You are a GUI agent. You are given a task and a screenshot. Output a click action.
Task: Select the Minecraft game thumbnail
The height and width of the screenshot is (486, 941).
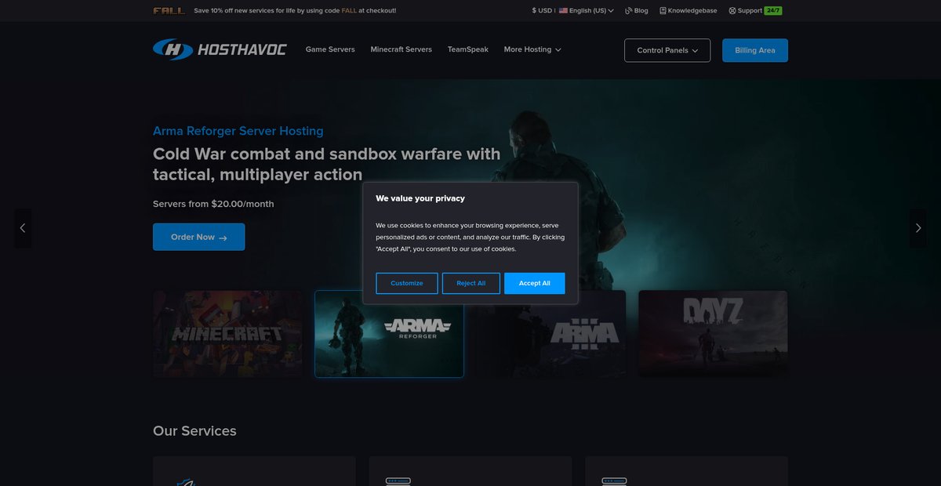(x=227, y=334)
